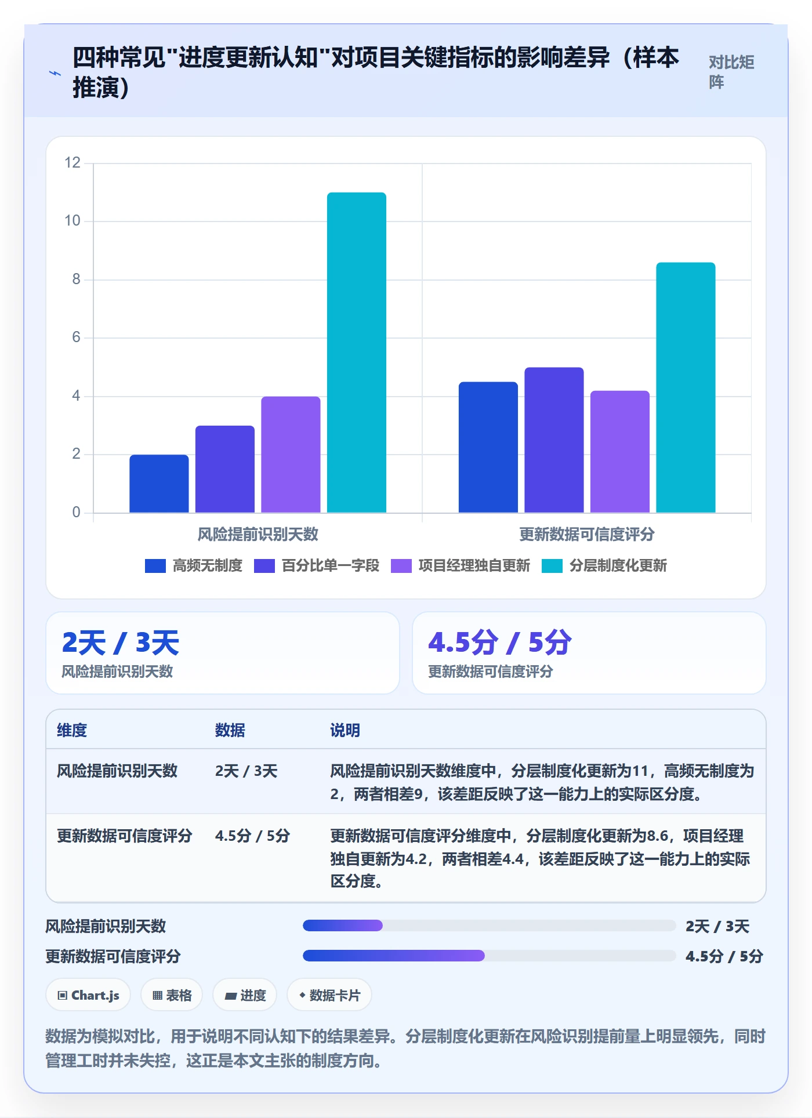Click the 更新数据可信度评分 progress bar
Viewport: 812px width, 1118px height.
pyautogui.click(x=489, y=956)
